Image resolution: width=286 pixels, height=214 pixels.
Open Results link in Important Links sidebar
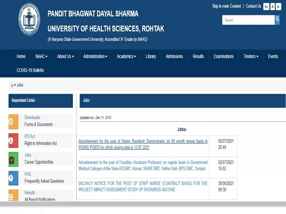30,193
